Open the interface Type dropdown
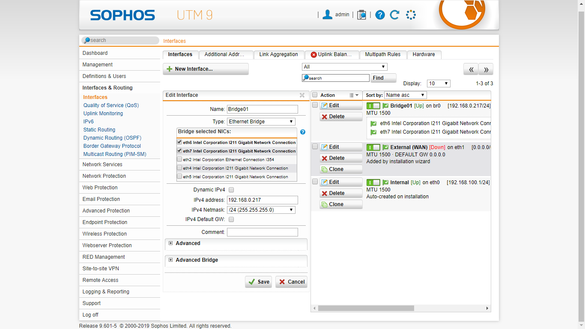 click(261, 122)
